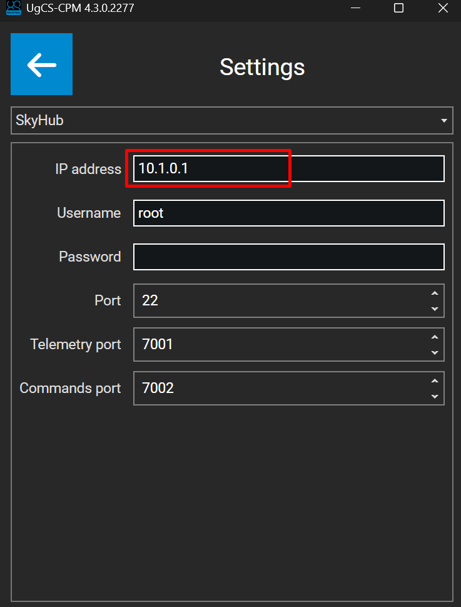Screen dimensions: 461x607
Task: Open the SkyHub device dropdown
Action: pyautogui.click(x=231, y=120)
